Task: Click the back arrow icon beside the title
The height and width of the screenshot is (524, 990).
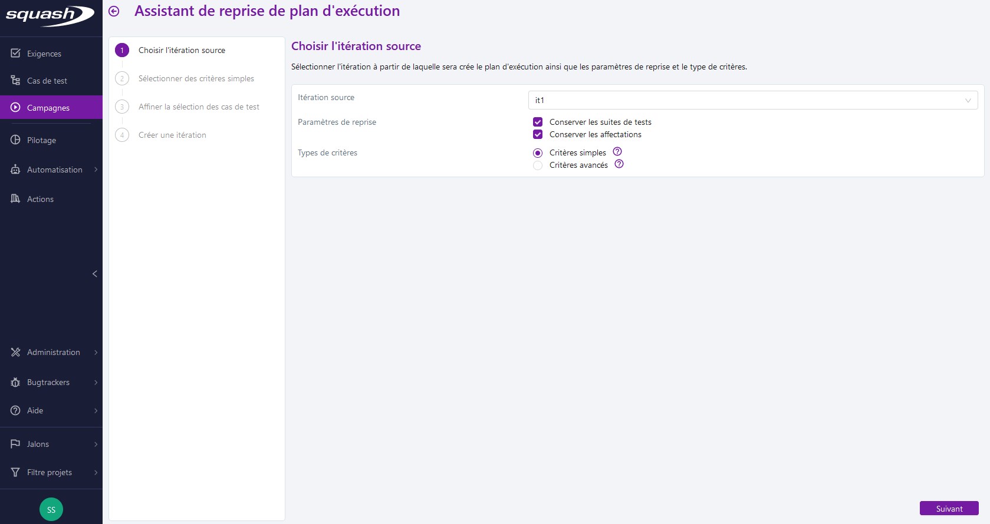Action: click(114, 11)
